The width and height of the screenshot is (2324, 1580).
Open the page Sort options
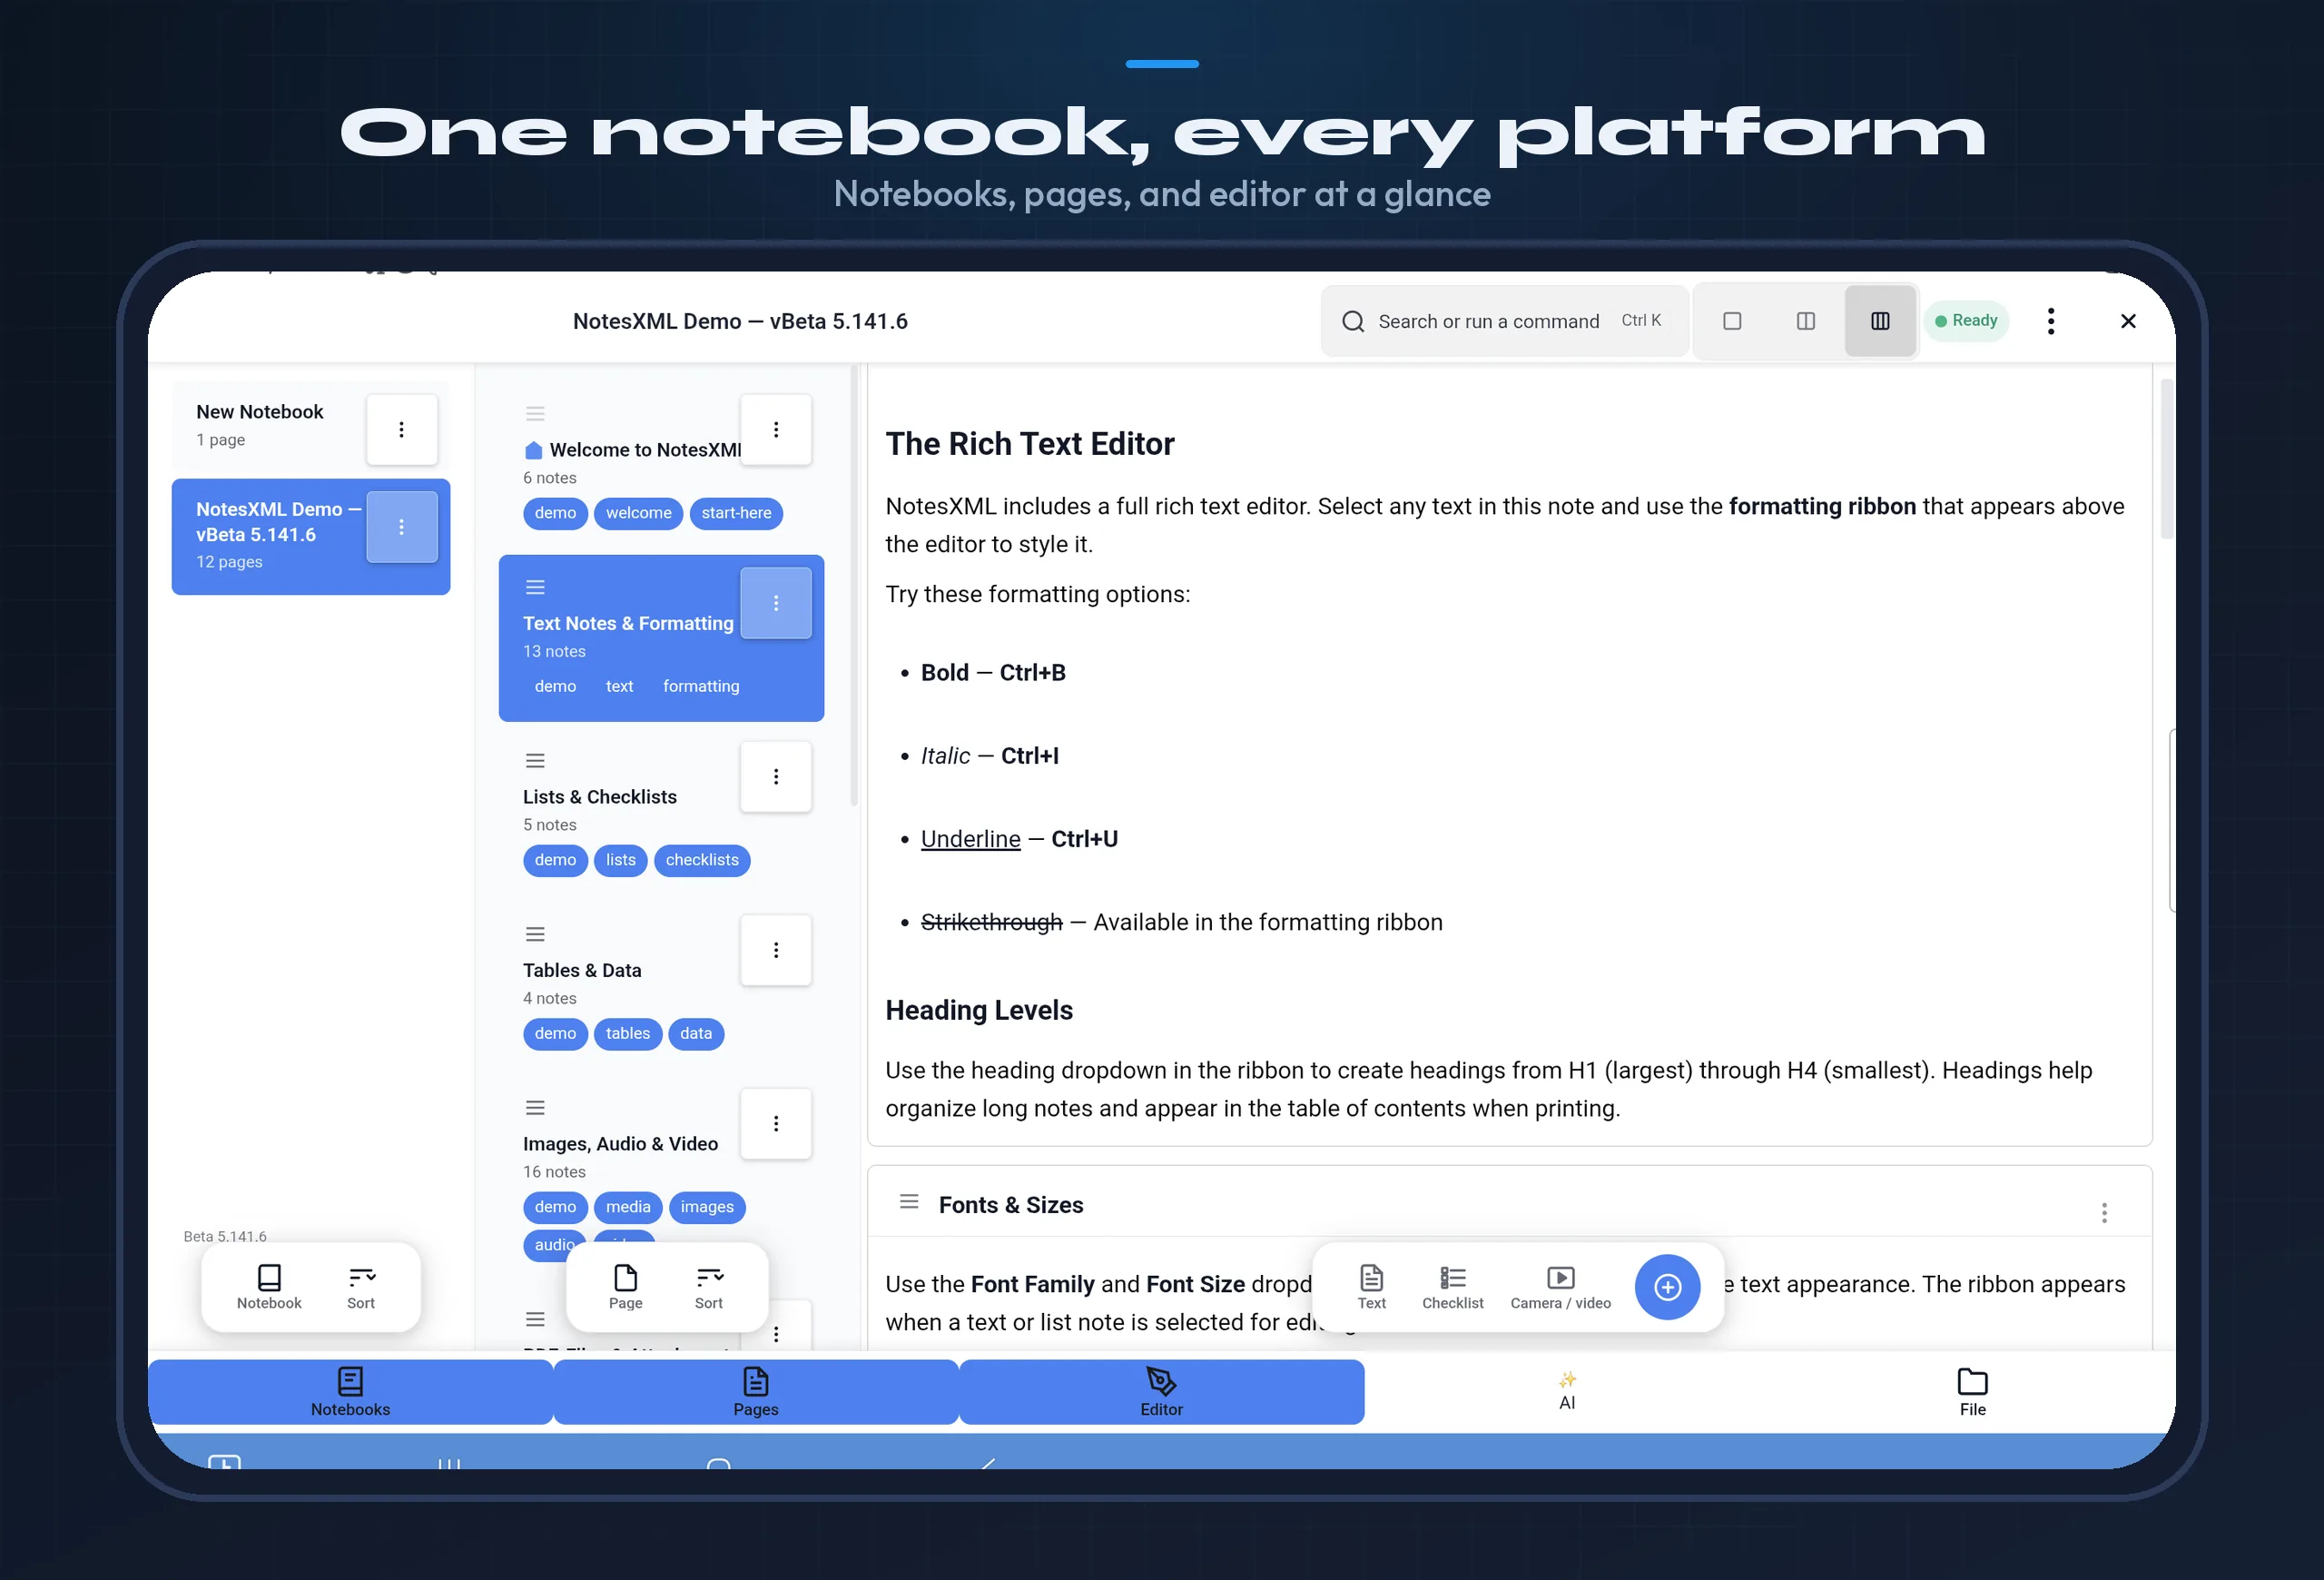pos(709,1287)
